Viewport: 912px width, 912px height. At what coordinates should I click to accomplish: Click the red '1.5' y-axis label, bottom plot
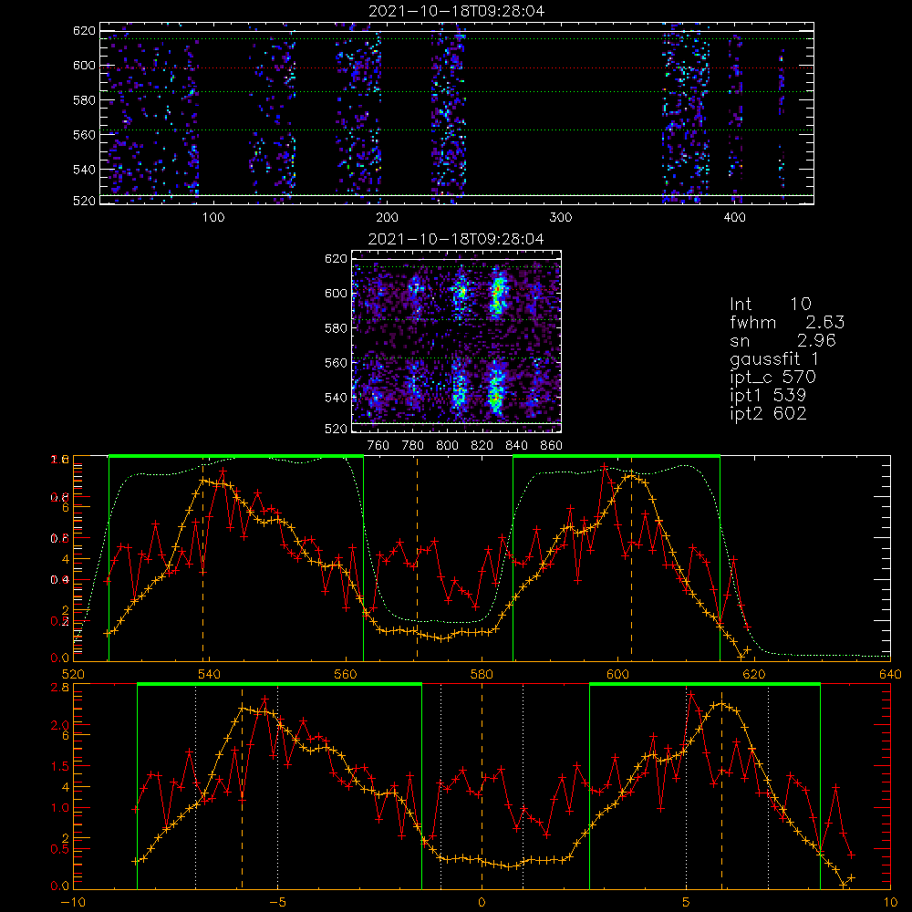59,766
